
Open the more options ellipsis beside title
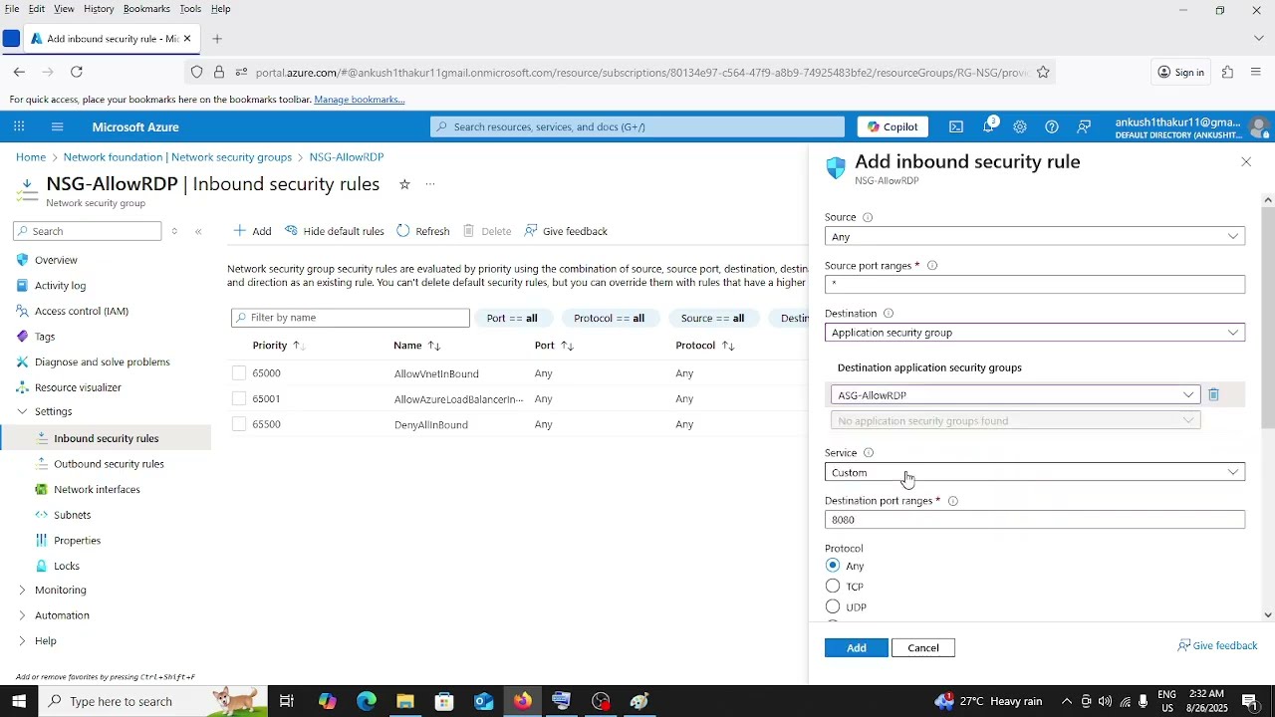[430, 184]
